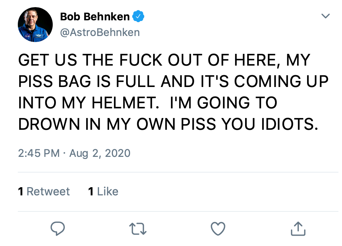Open the share tweet icon

pyautogui.click(x=298, y=229)
